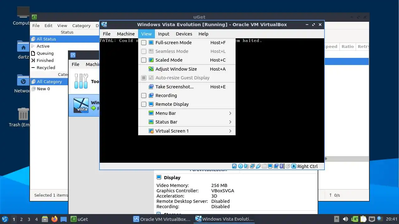Expand the Menu Bar submenu arrow
Screen dimensions: 399x224
(x=230, y=113)
